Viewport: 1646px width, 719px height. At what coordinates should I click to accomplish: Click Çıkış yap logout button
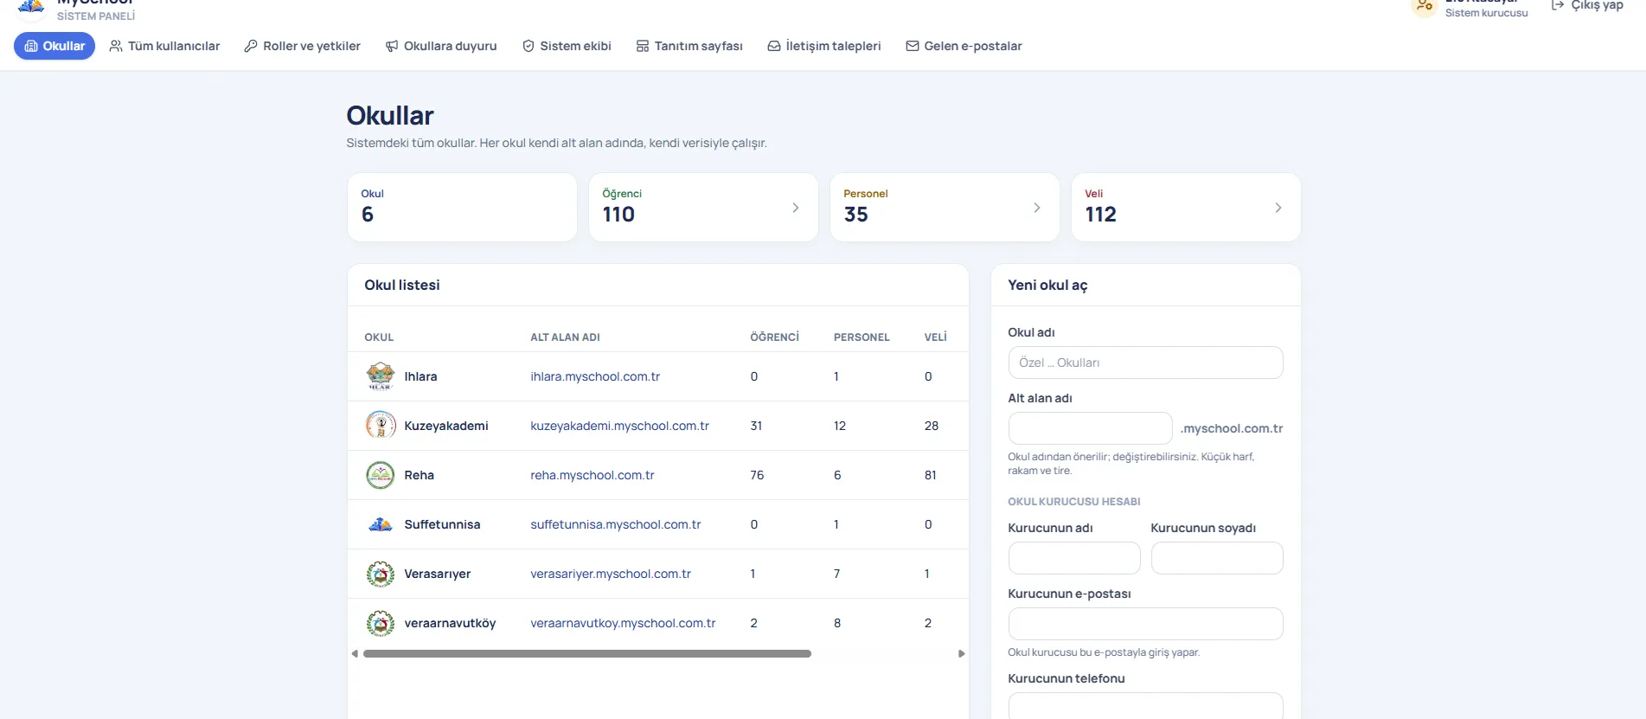coord(1587,6)
